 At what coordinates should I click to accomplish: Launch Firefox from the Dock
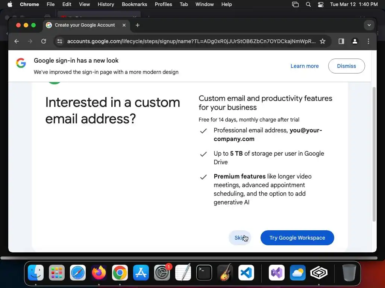point(99,273)
